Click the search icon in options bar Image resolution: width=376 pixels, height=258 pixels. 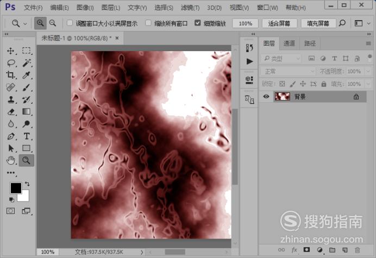pyautogui.click(x=342, y=23)
